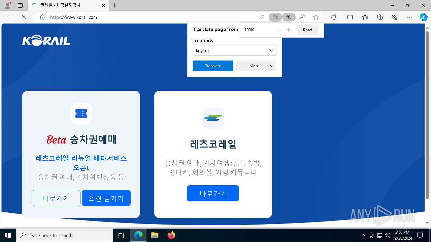Open Task View on taskbar
This screenshot has width=431, height=242.
click(x=121, y=235)
